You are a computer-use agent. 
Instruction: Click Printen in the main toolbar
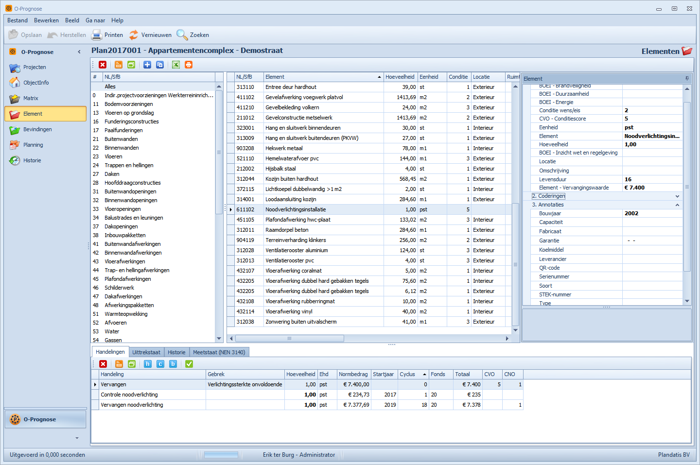tap(107, 35)
